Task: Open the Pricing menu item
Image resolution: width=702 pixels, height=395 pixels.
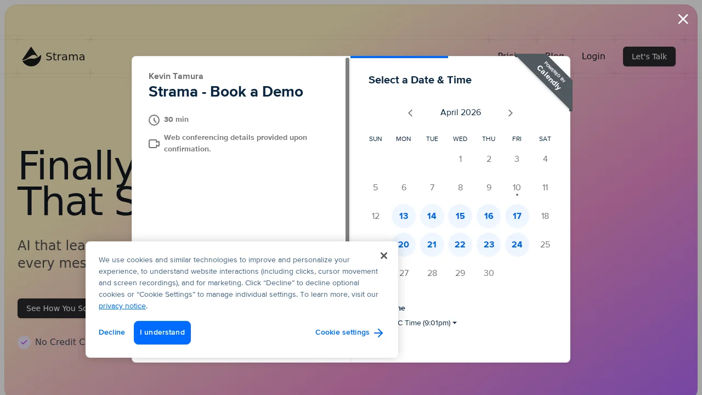Action: (508, 57)
